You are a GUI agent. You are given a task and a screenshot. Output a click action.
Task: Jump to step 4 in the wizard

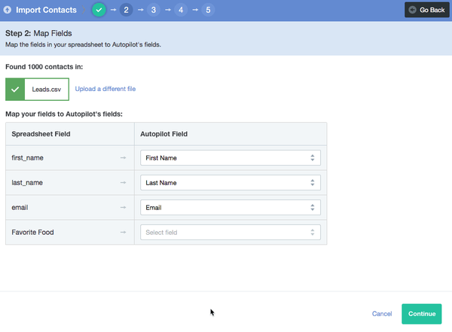point(181,10)
